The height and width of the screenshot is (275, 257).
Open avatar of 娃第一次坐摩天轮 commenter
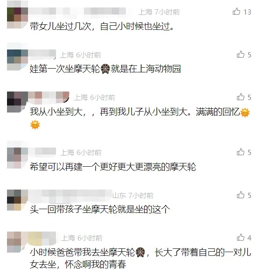(18, 60)
